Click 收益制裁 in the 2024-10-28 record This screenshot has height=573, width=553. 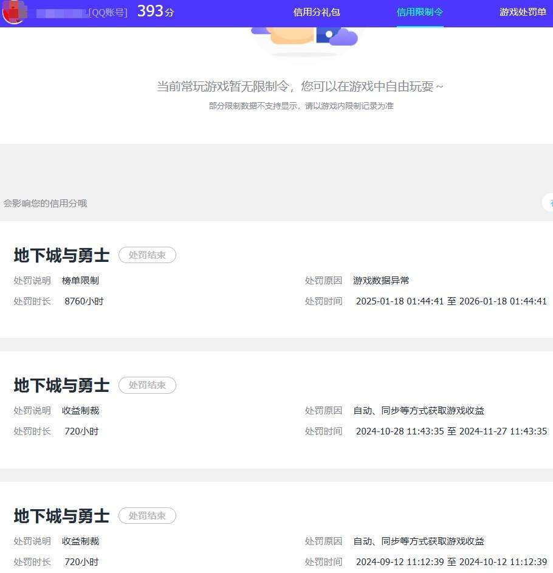80,411
